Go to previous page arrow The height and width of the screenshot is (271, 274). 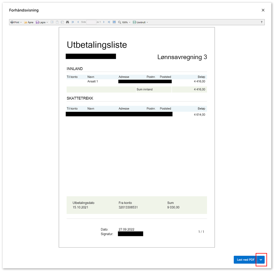78,22
